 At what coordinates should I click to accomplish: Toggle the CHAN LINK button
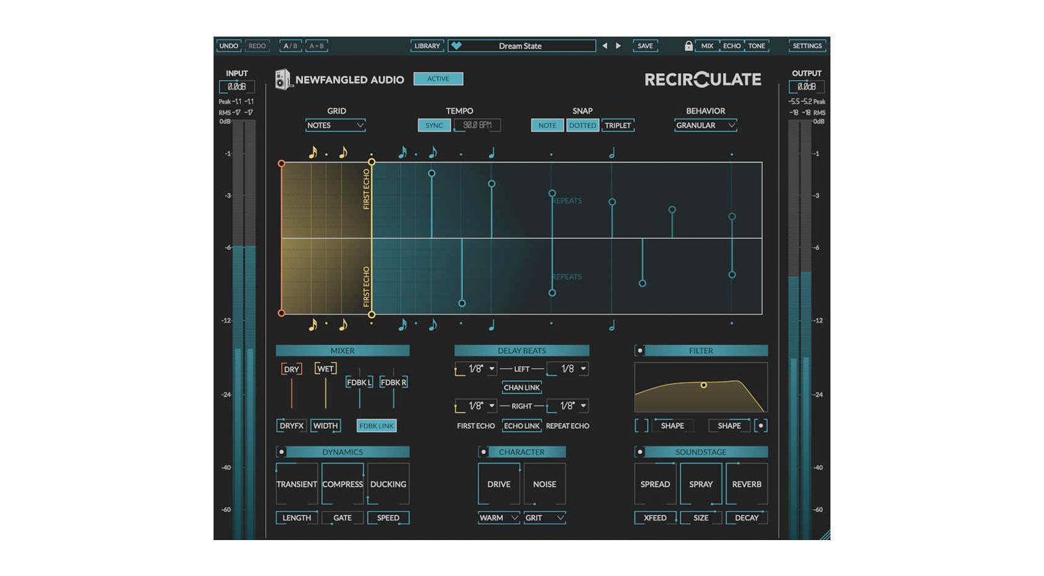click(x=521, y=388)
